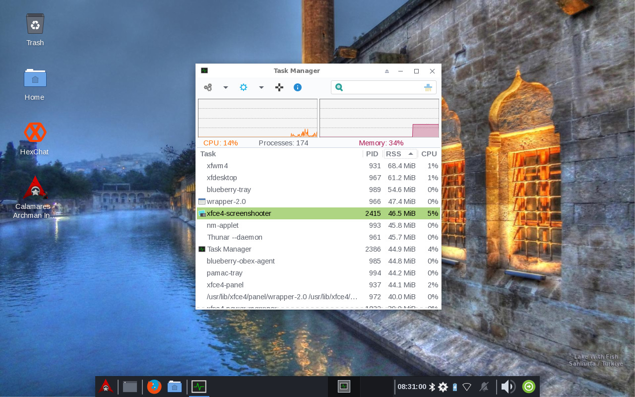
Task: Mute audio using the volume icon
Action: [x=507, y=386]
